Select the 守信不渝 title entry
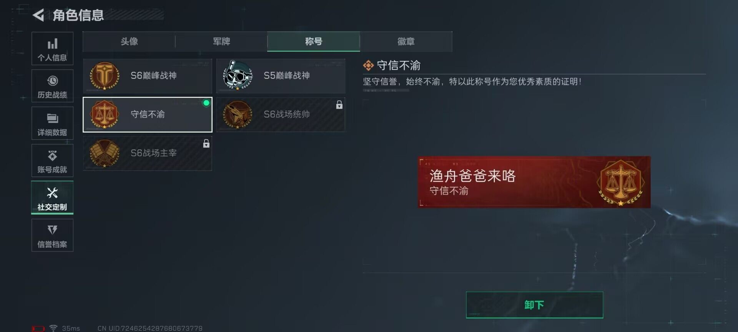The height and width of the screenshot is (332, 738). (x=148, y=115)
